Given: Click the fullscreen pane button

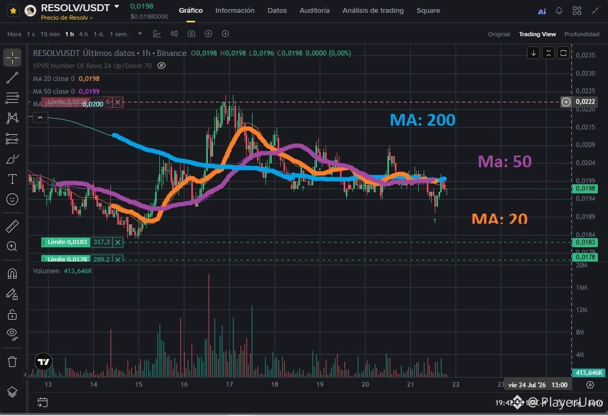Looking at the screenshot, I should [563, 53].
